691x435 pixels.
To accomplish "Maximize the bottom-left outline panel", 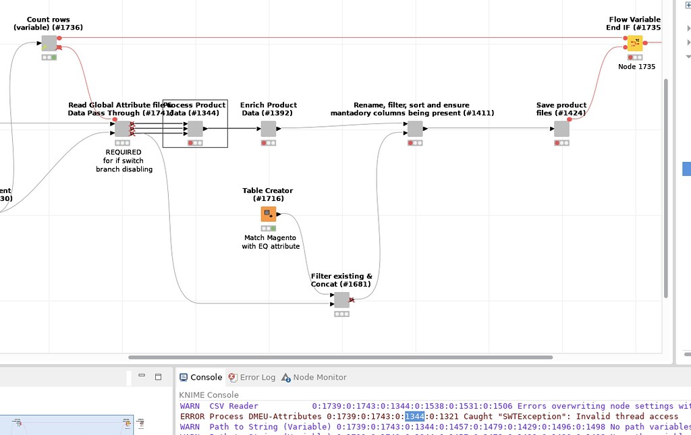I will pos(159,376).
